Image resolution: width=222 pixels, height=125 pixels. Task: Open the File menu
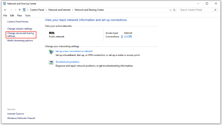tap(5, 15)
